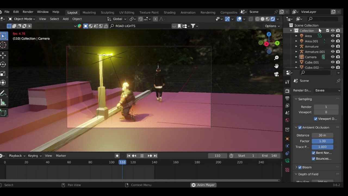The width and height of the screenshot is (348, 196).
Task: Open the Object properties tab
Action: (287, 139)
